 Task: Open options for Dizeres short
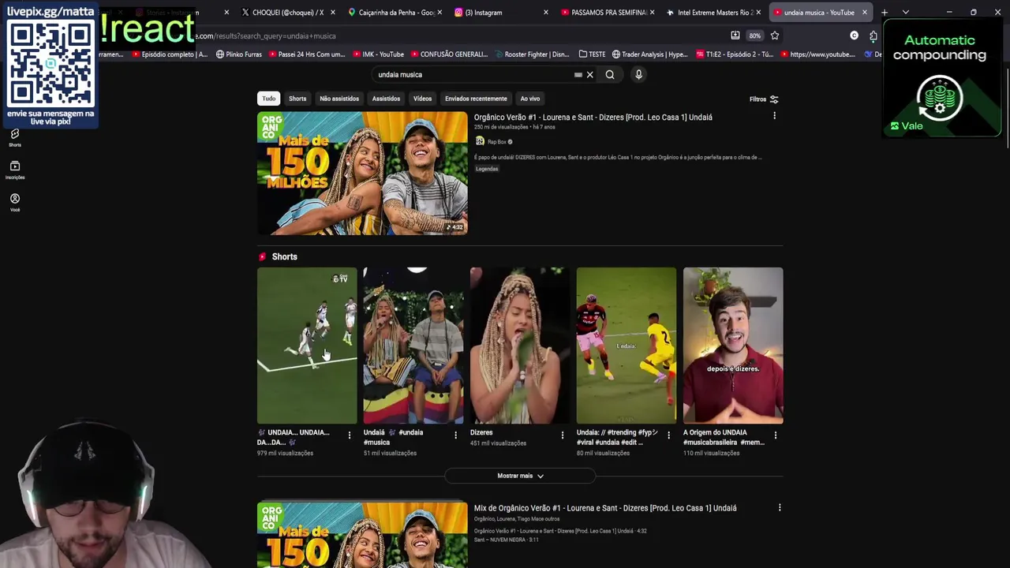563,435
